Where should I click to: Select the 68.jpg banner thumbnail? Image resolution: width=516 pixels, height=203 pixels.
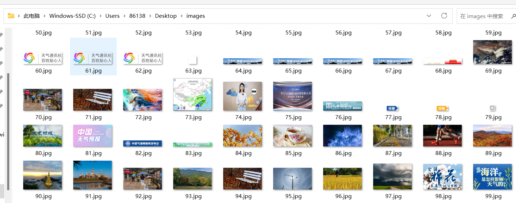tap(442, 62)
